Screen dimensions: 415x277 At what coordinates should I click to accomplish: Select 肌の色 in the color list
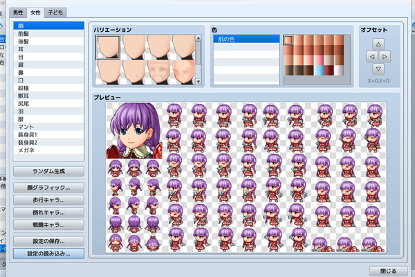[246, 39]
